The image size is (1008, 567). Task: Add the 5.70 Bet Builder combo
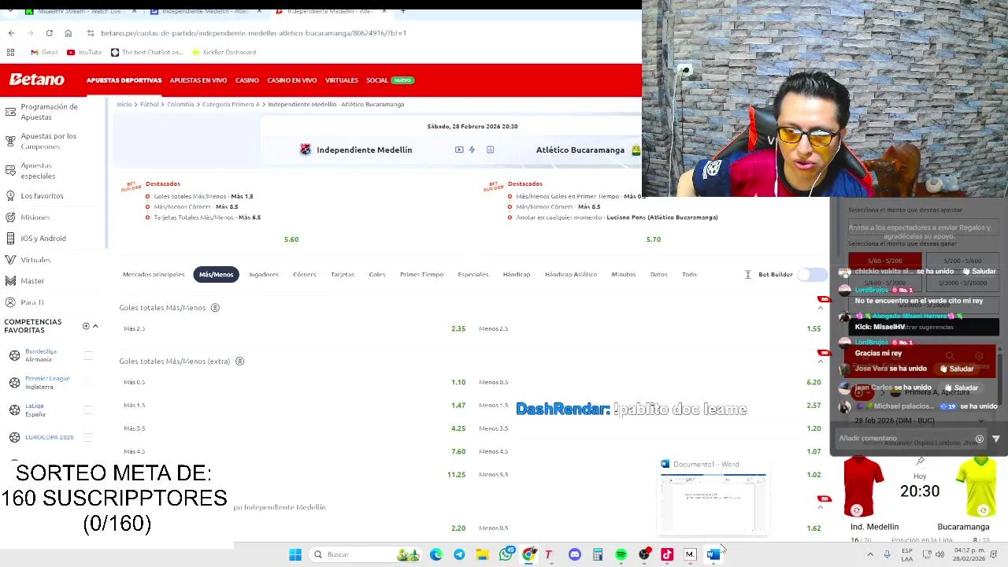[654, 239]
